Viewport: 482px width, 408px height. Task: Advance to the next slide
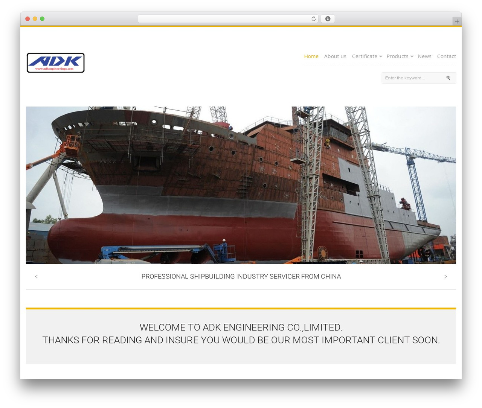pyautogui.click(x=445, y=277)
